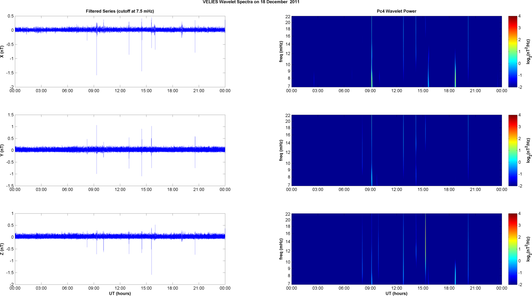Select the middle spectrogram's colorbar
Viewport: 532px width, 296px height.
(512, 150)
